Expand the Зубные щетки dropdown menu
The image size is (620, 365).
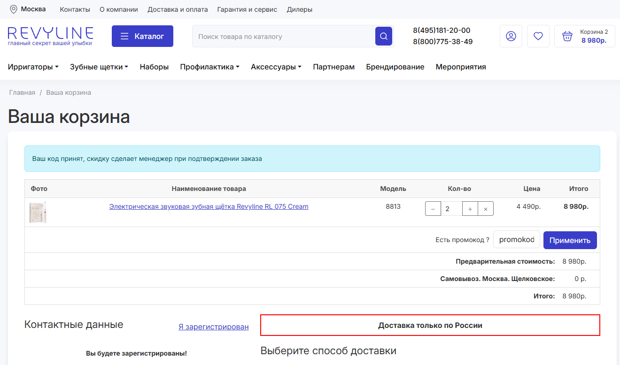tap(99, 67)
